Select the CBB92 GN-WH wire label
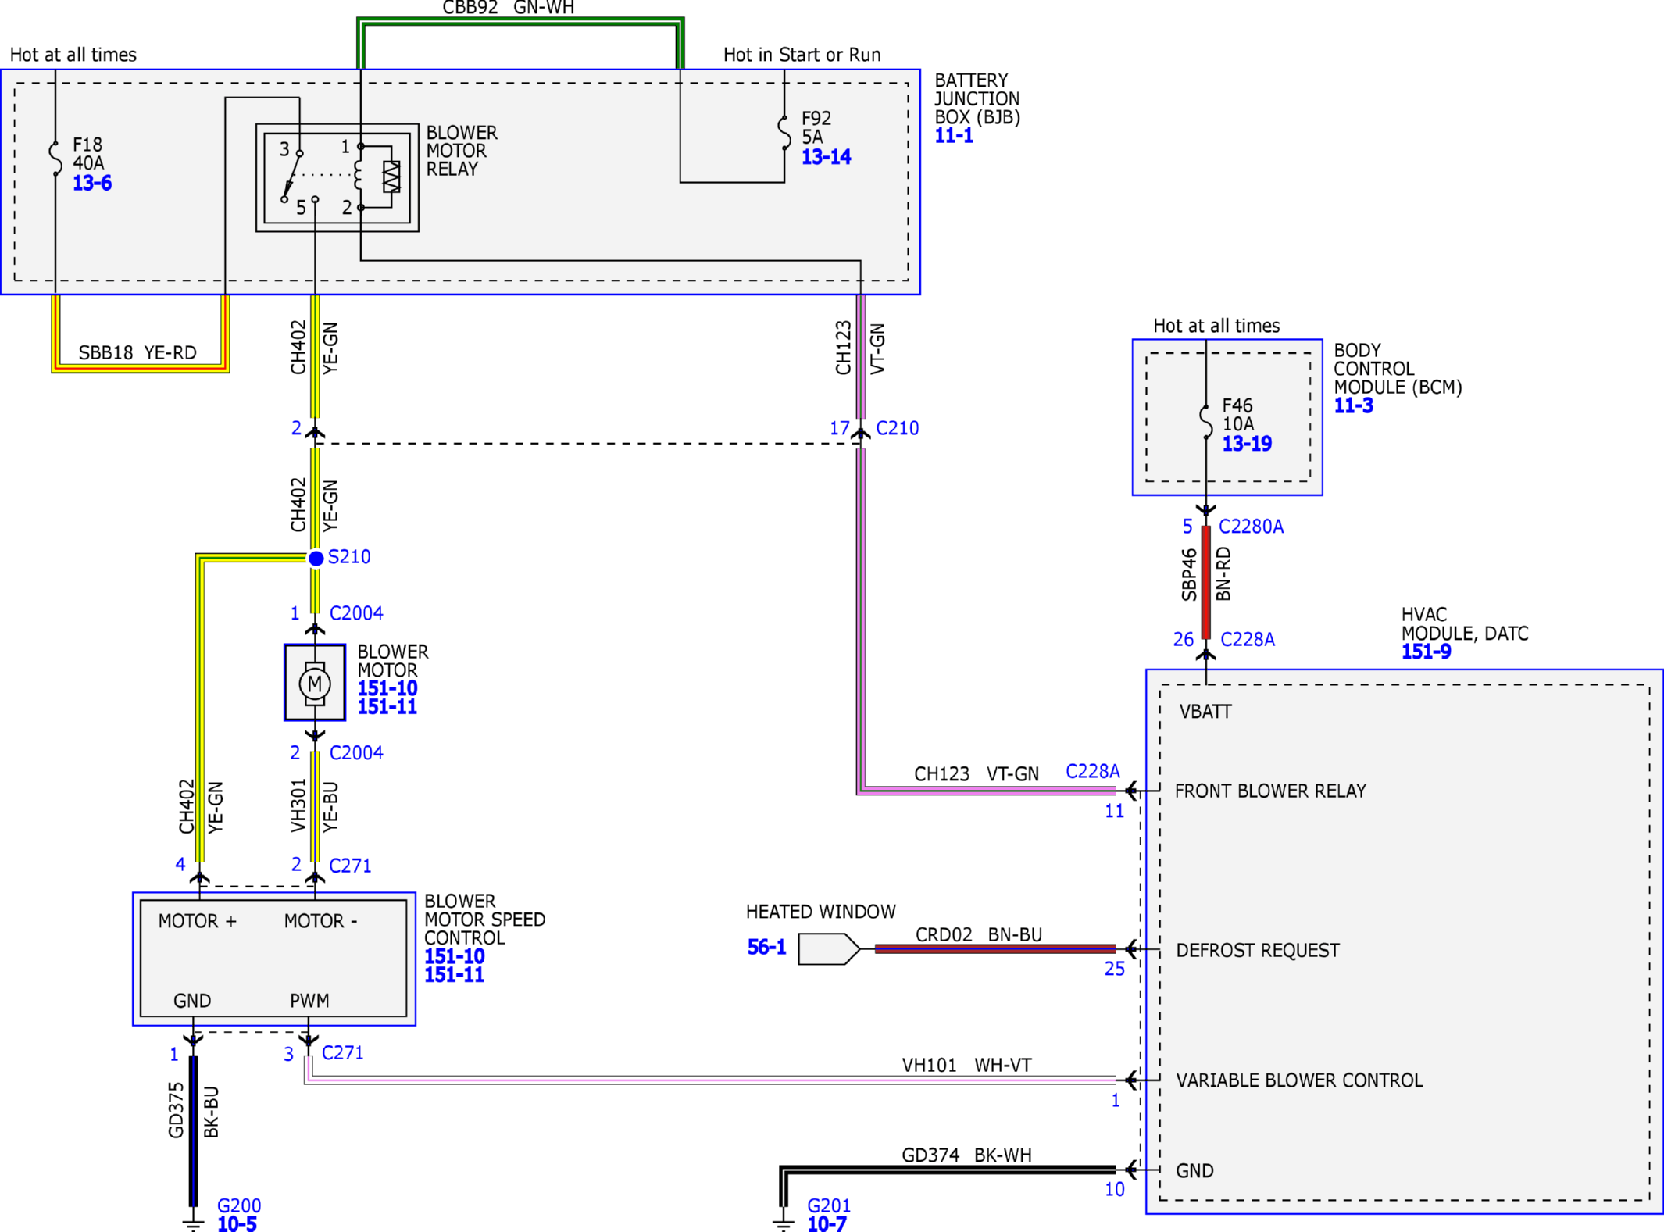The image size is (1664, 1232). tap(509, 8)
